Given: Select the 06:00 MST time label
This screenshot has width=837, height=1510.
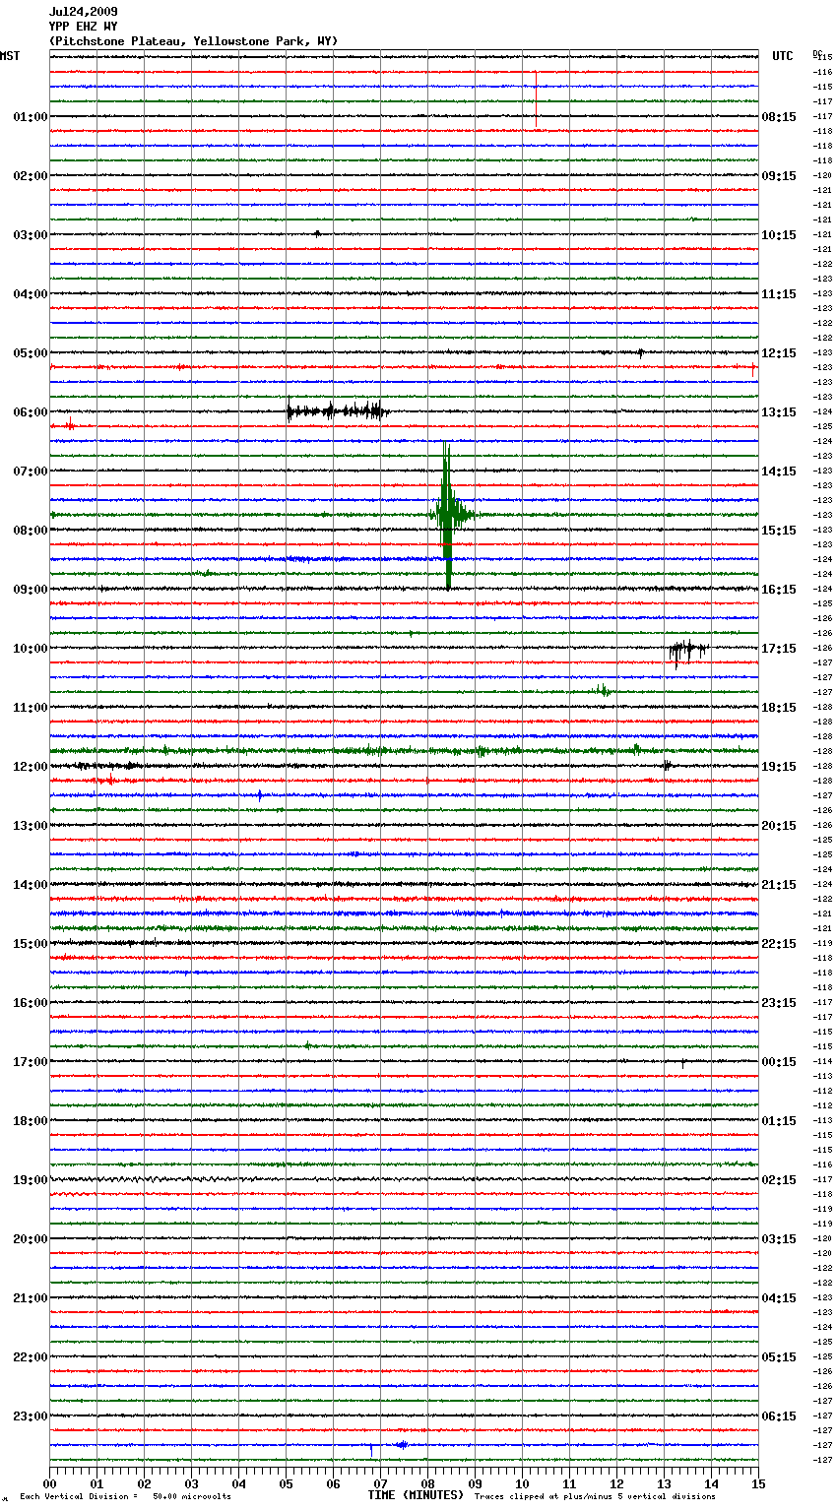Looking at the screenshot, I should pos(31,412).
